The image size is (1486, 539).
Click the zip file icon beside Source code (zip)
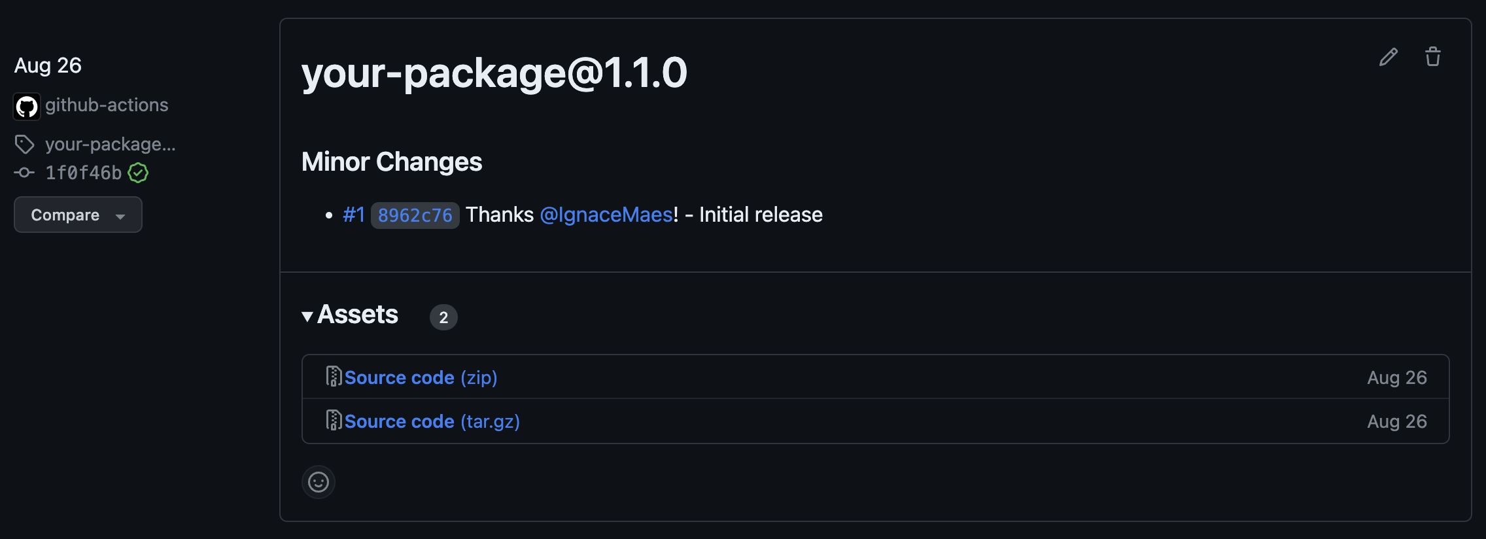tap(334, 377)
